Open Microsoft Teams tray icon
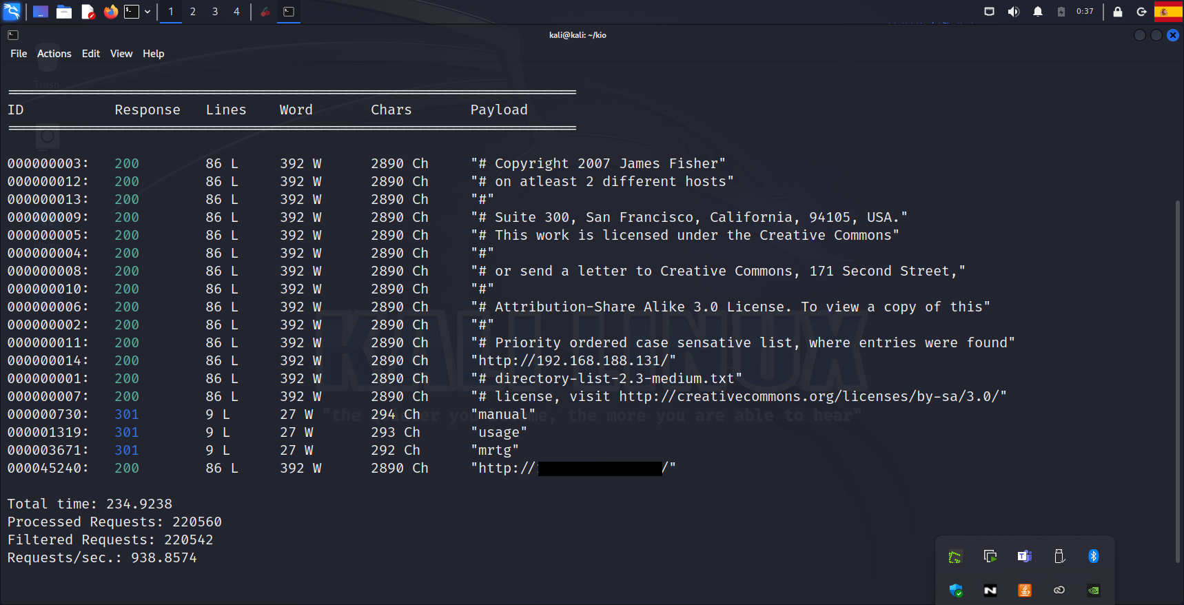The height and width of the screenshot is (605, 1184). pyautogui.click(x=1024, y=556)
